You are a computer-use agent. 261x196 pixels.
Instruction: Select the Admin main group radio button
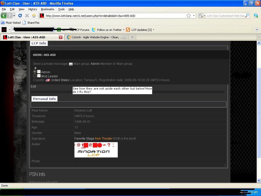click(x=35, y=72)
